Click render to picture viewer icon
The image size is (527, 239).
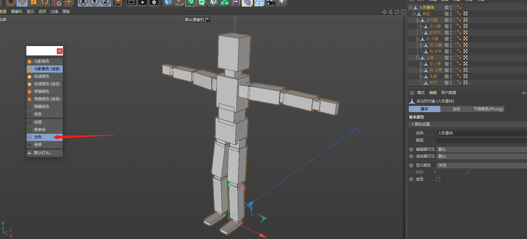point(143,3)
